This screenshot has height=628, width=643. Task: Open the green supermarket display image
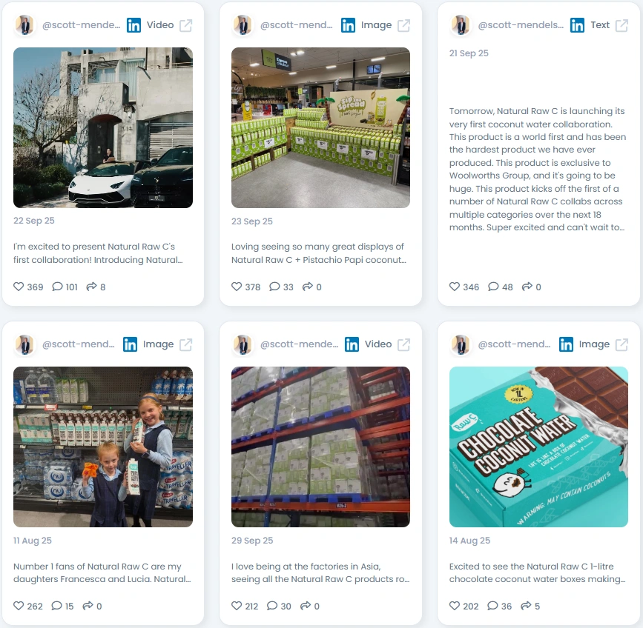[x=320, y=127]
